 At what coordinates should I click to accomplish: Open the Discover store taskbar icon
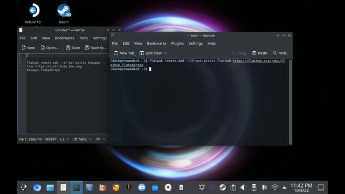(155, 188)
